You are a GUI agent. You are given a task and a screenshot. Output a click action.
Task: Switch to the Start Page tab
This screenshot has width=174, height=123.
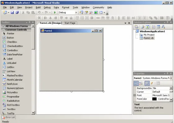70,23
